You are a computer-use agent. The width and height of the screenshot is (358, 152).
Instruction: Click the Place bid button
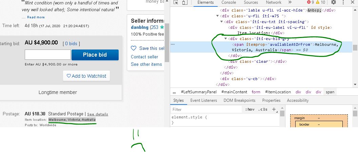click(95, 55)
